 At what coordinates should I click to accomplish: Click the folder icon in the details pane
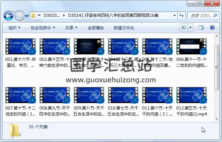(x=15, y=131)
